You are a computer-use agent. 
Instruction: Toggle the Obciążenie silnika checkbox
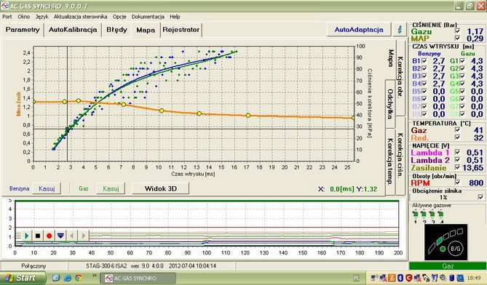point(480,197)
